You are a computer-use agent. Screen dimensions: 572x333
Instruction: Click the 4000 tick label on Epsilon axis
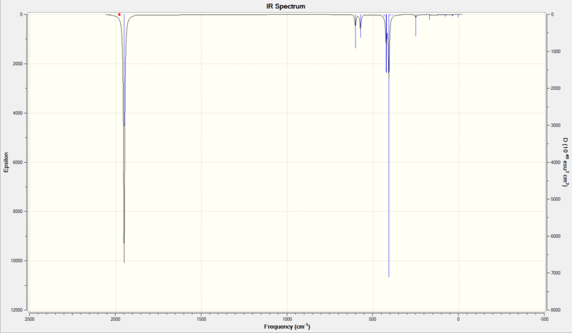18,113
